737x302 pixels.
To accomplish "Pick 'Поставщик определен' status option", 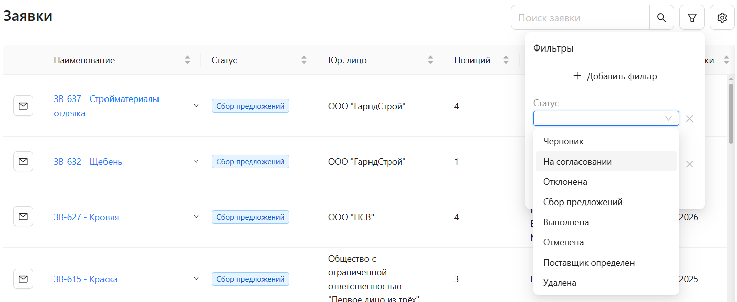I will tap(589, 263).
